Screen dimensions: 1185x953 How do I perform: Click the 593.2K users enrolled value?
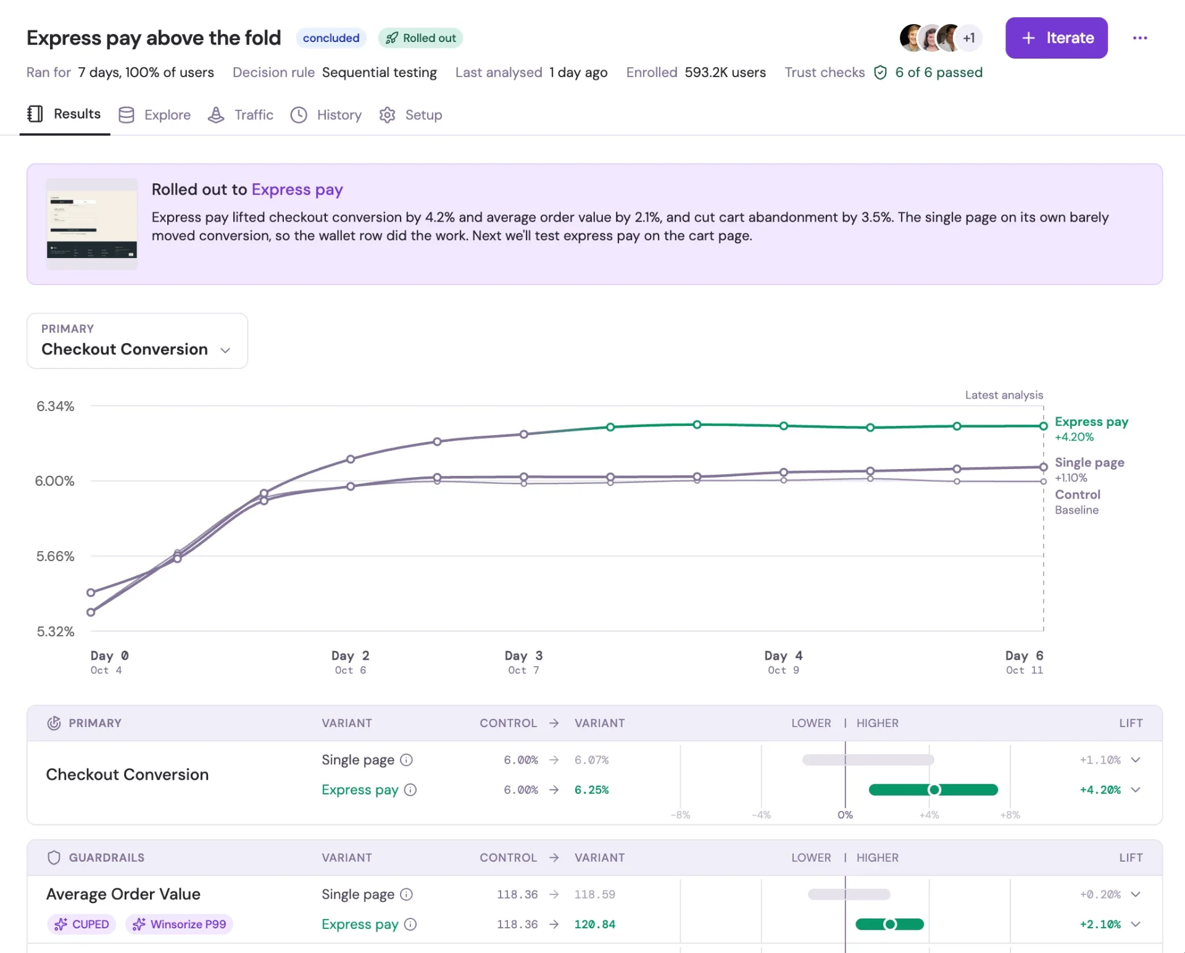coord(725,73)
